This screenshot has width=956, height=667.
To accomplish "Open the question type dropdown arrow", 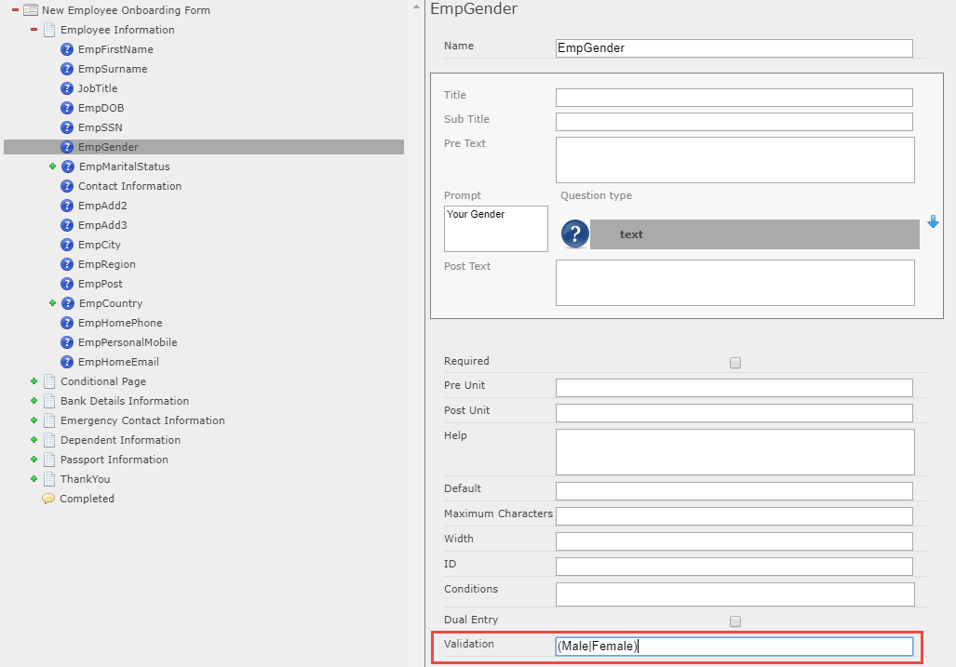I will pyautogui.click(x=934, y=222).
